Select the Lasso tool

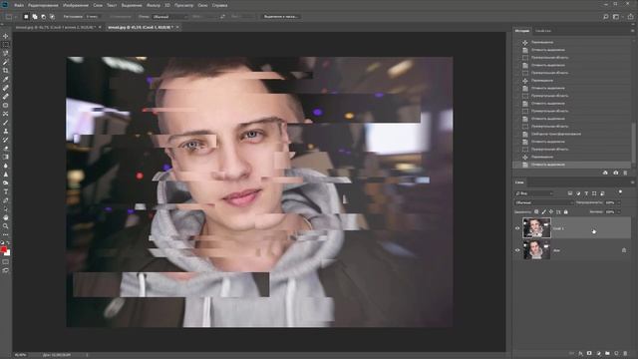6,53
